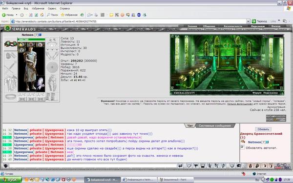Click the empty ring/belt equipment slot
Image resolution: width=293 pixels, height=183 pixels.
(x=10, y=97)
